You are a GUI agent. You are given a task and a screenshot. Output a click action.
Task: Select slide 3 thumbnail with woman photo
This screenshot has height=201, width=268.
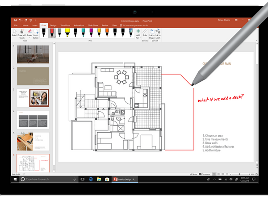click(33, 98)
